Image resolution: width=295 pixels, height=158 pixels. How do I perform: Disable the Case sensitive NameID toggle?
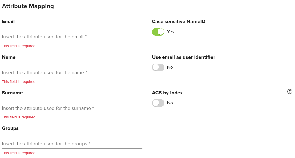coord(158,32)
